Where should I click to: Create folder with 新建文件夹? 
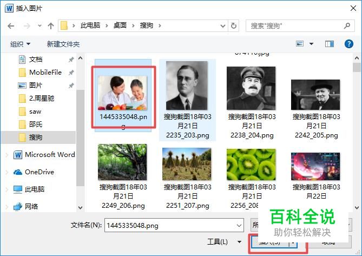[63, 44]
